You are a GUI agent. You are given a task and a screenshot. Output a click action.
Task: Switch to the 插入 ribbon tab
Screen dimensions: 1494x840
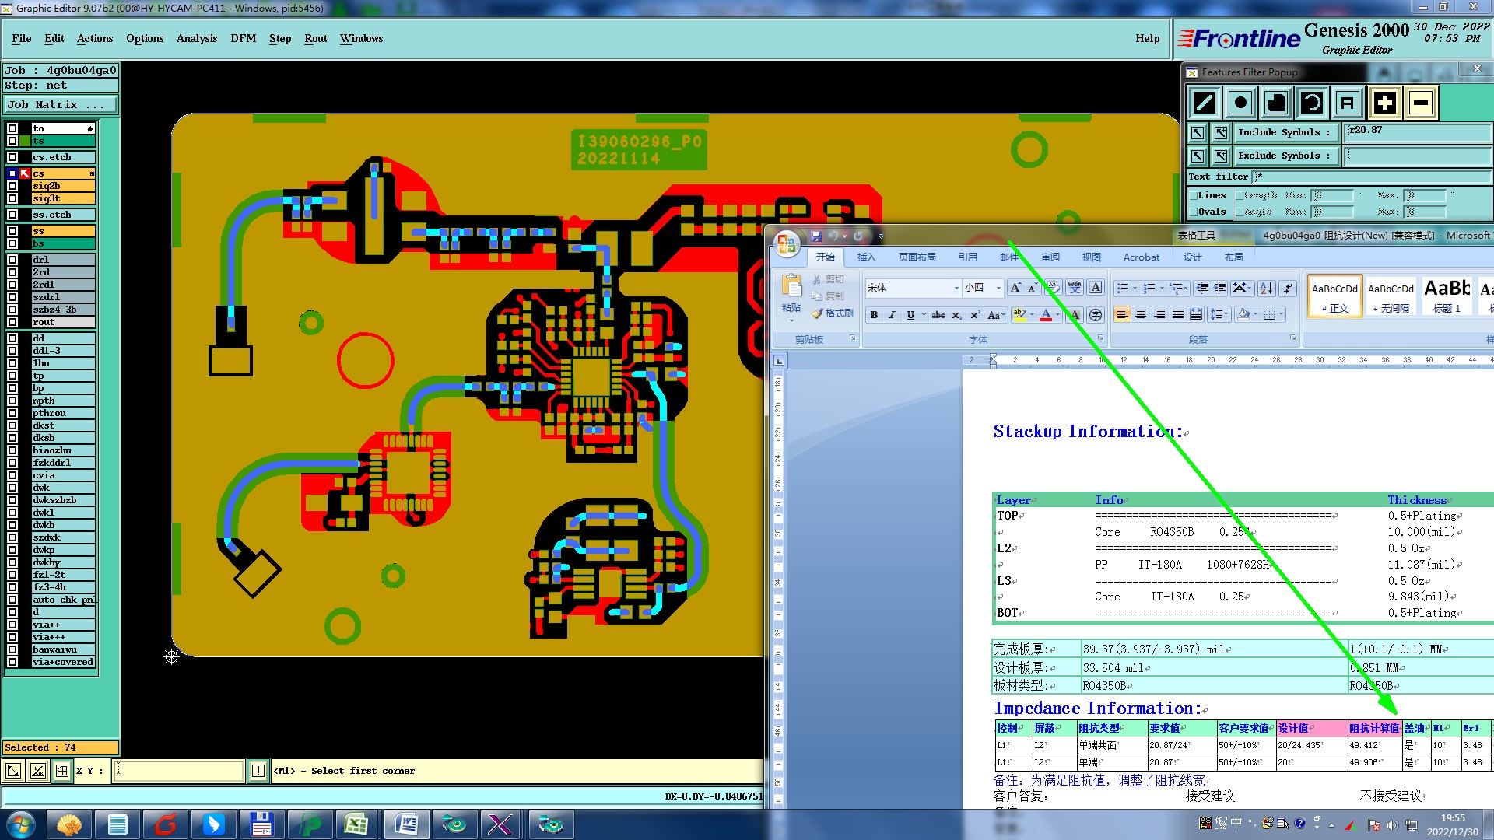click(x=865, y=257)
